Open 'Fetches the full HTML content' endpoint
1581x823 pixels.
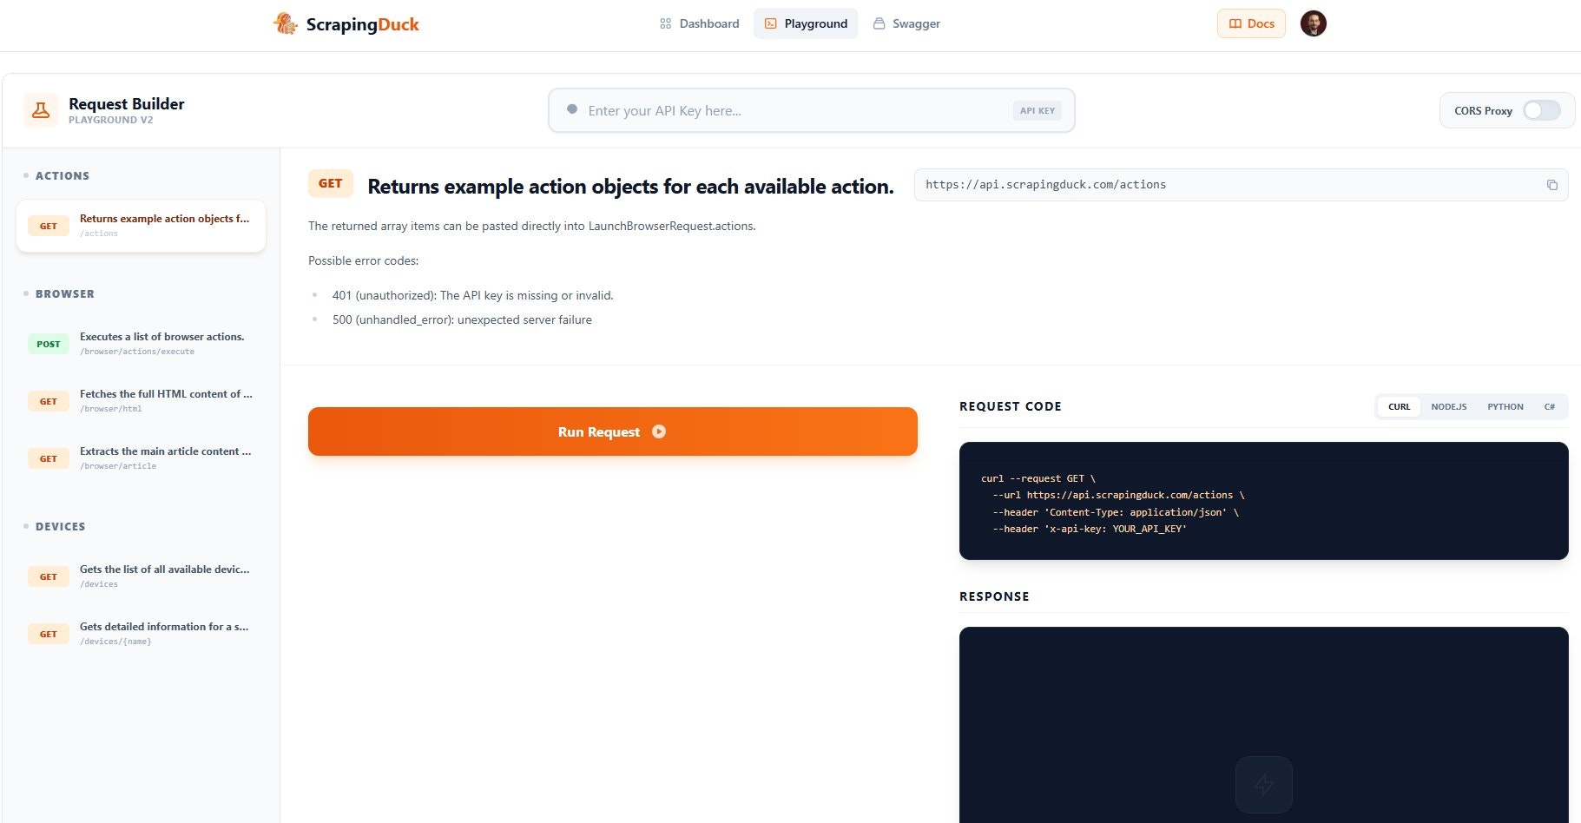tap(141, 401)
